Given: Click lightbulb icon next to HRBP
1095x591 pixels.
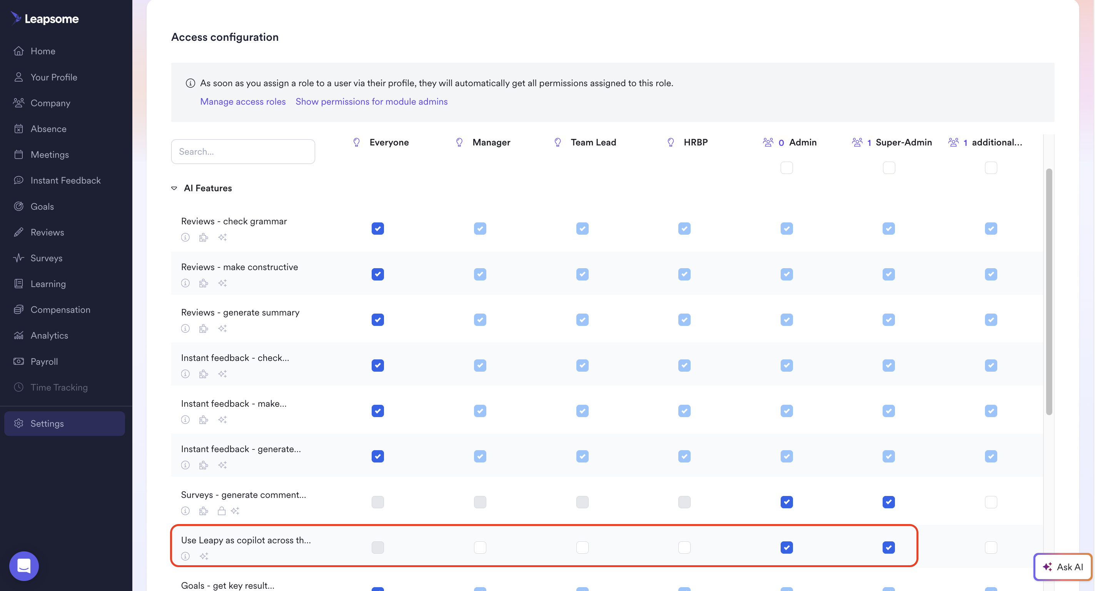Looking at the screenshot, I should click(671, 142).
